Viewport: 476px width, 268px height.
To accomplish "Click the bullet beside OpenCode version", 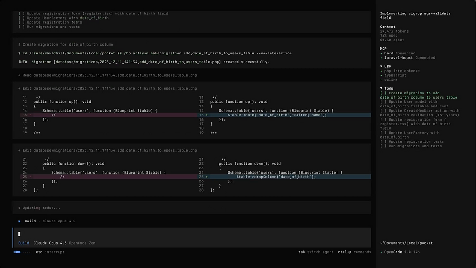I will pyautogui.click(x=381, y=252).
